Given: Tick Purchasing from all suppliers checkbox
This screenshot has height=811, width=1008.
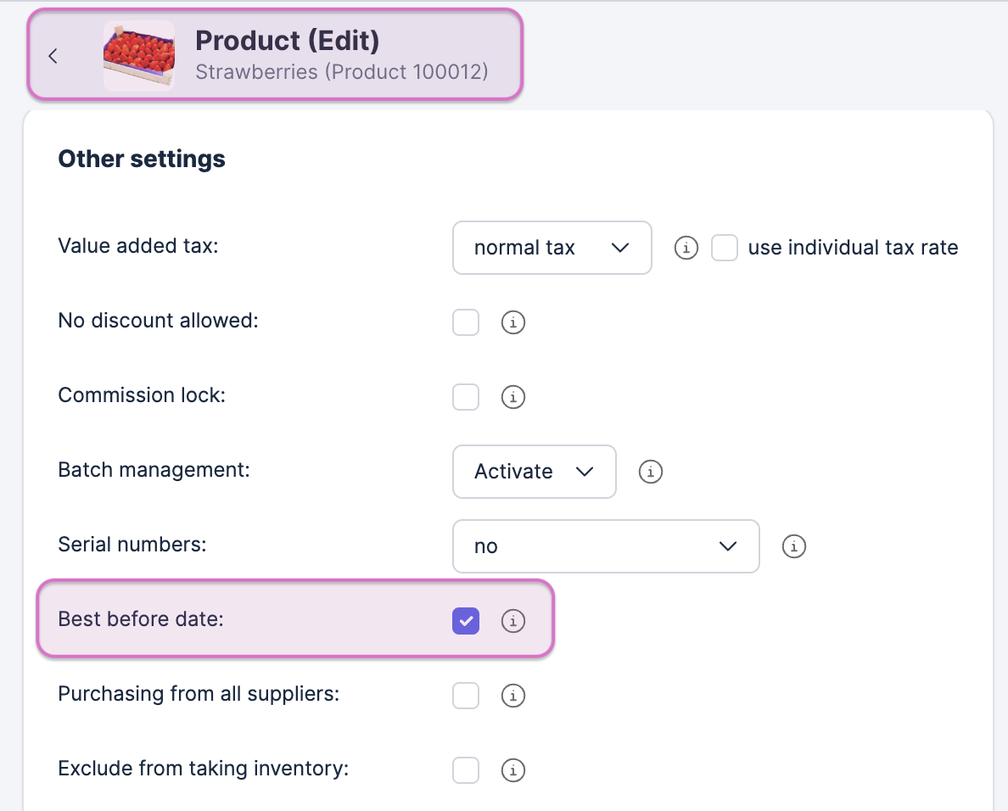Looking at the screenshot, I should pos(466,696).
